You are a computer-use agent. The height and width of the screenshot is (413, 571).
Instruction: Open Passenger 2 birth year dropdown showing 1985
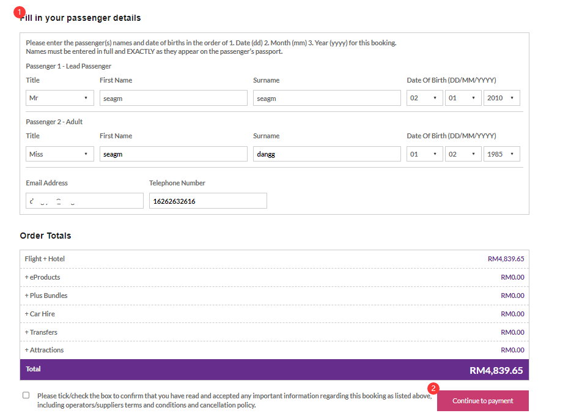[x=501, y=154]
